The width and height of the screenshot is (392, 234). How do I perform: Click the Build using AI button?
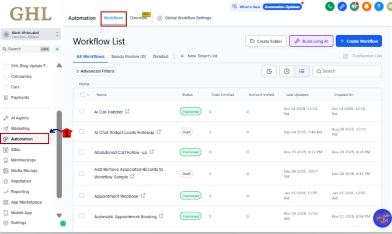click(x=311, y=41)
